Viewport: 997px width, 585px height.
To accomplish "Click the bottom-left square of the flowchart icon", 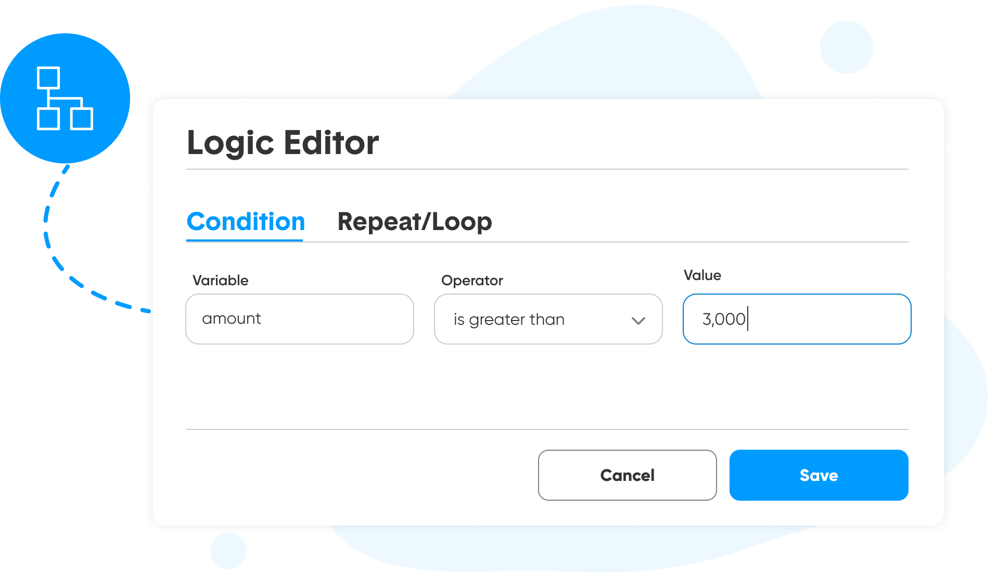I will tap(48, 119).
